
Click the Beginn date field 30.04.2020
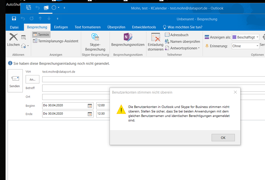point(65,106)
